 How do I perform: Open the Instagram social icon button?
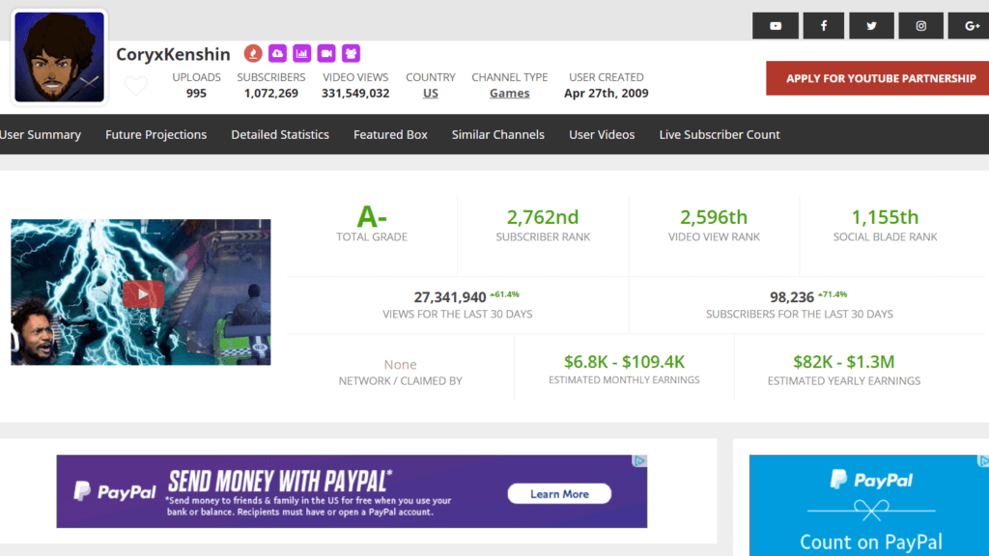920,26
